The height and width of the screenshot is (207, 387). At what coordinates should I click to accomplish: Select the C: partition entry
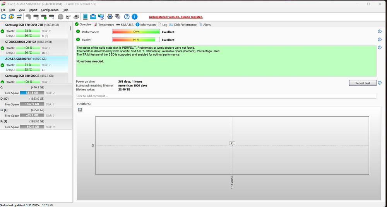(x=36, y=90)
